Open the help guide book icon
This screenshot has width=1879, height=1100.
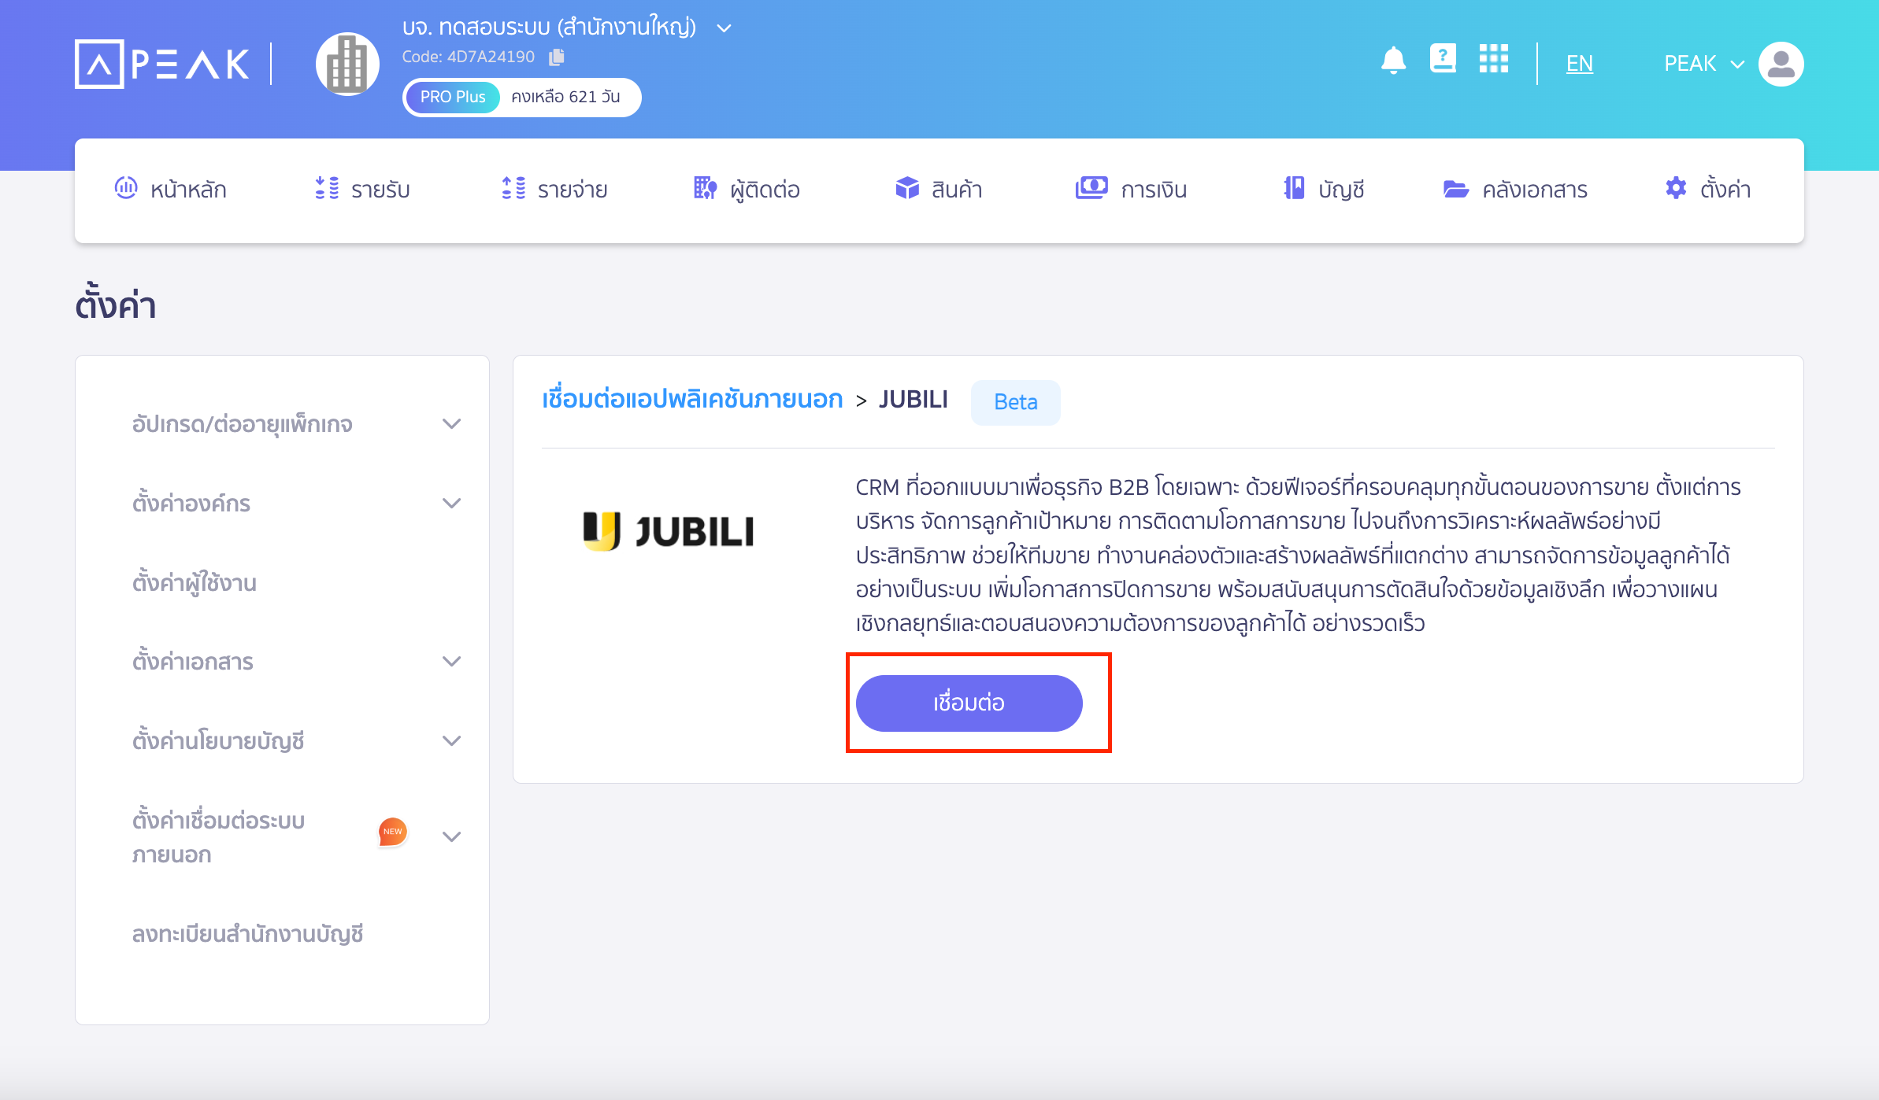[x=1443, y=59]
